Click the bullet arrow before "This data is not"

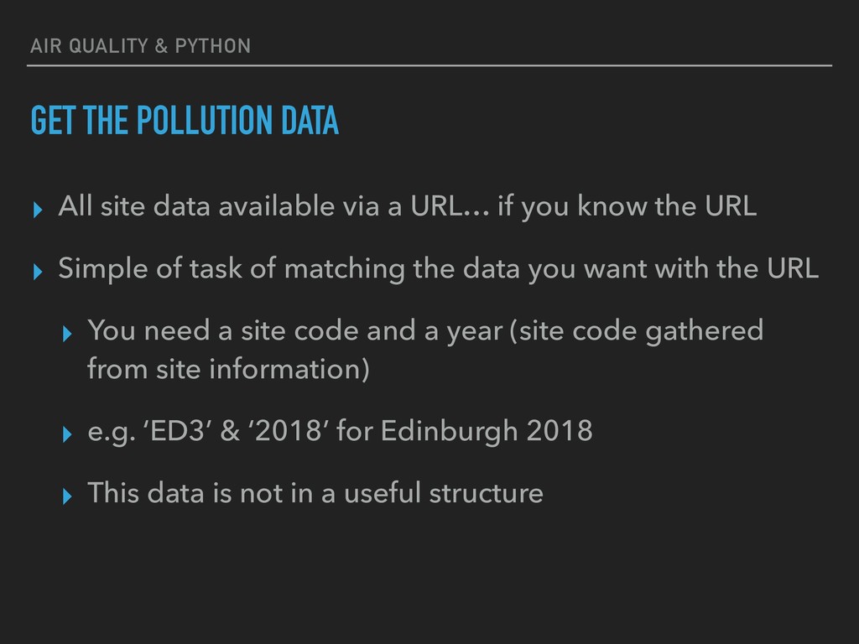click(x=67, y=496)
